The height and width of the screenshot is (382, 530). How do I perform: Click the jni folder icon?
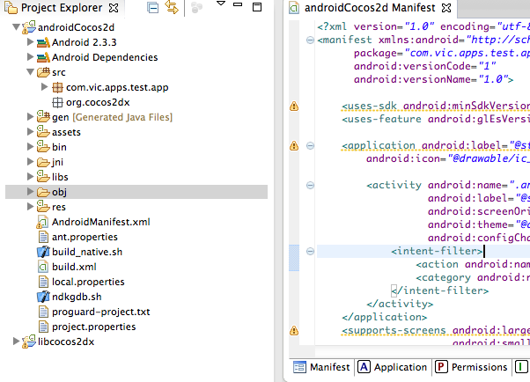click(x=43, y=162)
